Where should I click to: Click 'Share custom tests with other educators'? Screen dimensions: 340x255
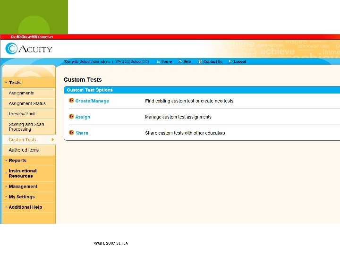[x=185, y=133]
